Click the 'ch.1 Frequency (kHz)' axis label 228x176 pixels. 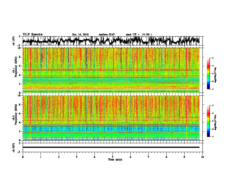[14, 66]
